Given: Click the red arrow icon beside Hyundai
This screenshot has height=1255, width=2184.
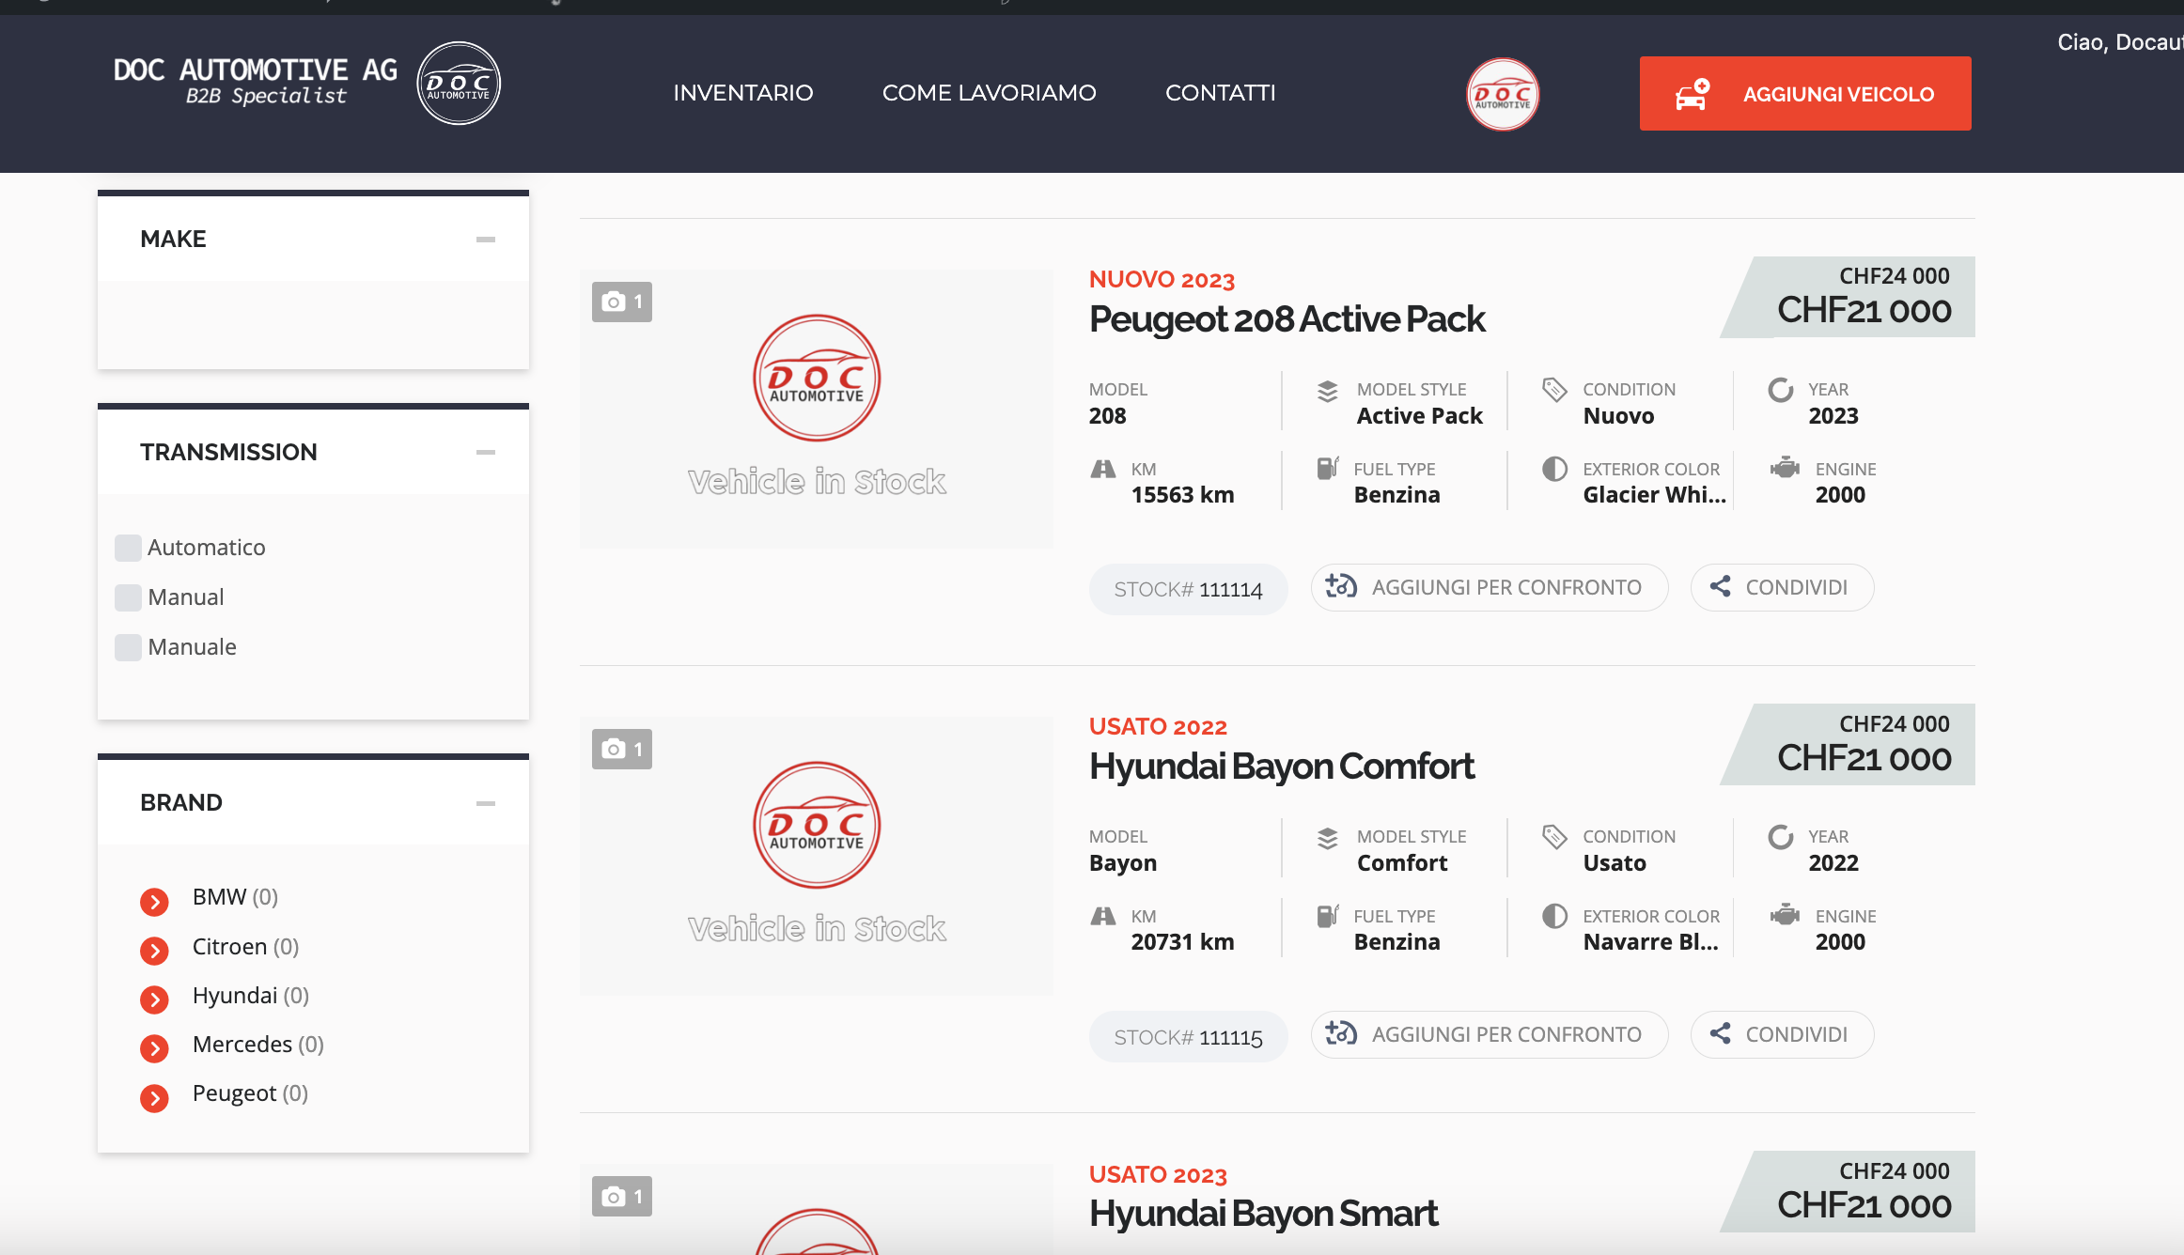Looking at the screenshot, I should click(x=154, y=999).
